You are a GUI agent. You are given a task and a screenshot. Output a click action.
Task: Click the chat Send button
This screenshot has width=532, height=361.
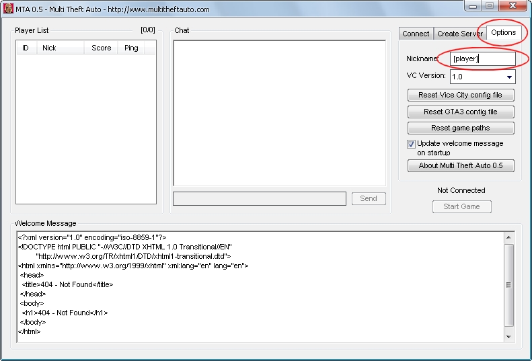369,198
